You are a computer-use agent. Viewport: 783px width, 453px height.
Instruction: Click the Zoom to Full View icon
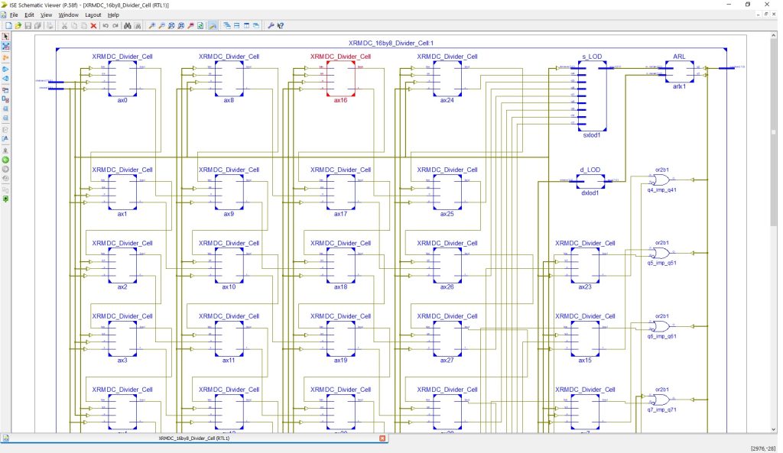[x=172, y=25]
